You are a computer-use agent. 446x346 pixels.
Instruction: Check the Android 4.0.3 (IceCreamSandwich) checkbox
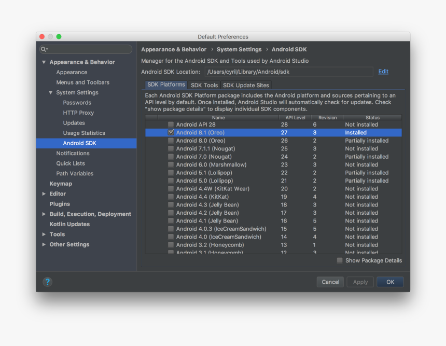click(x=171, y=228)
